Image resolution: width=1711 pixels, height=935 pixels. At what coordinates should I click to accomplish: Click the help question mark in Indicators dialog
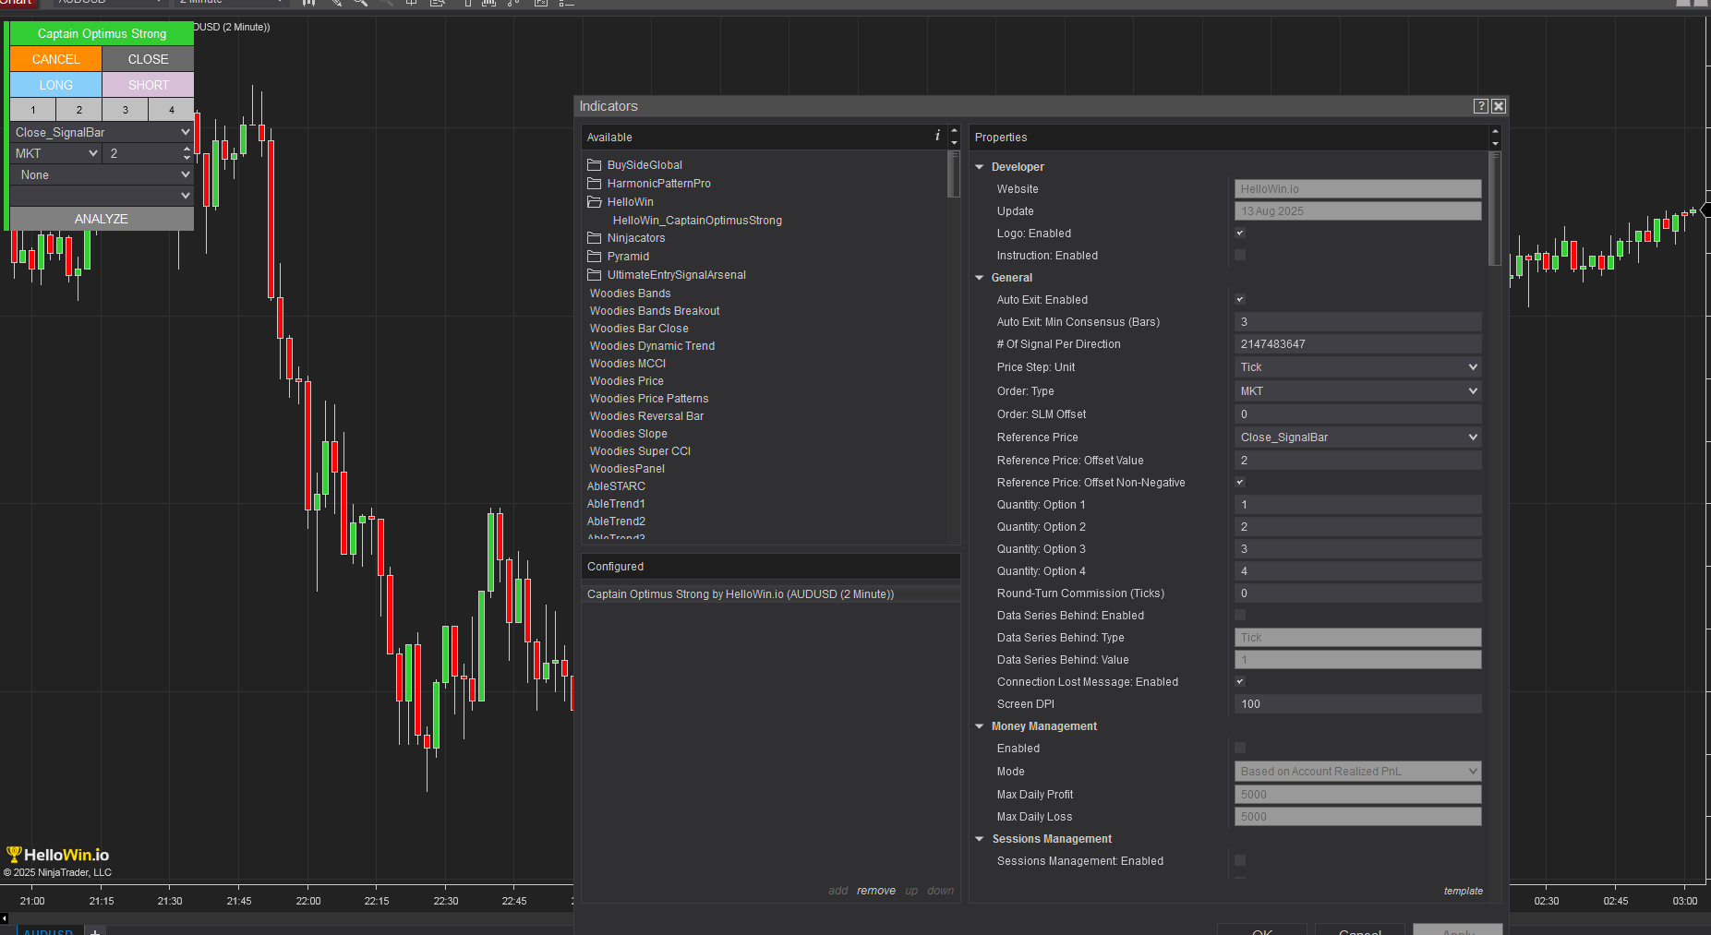pos(1480,106)
